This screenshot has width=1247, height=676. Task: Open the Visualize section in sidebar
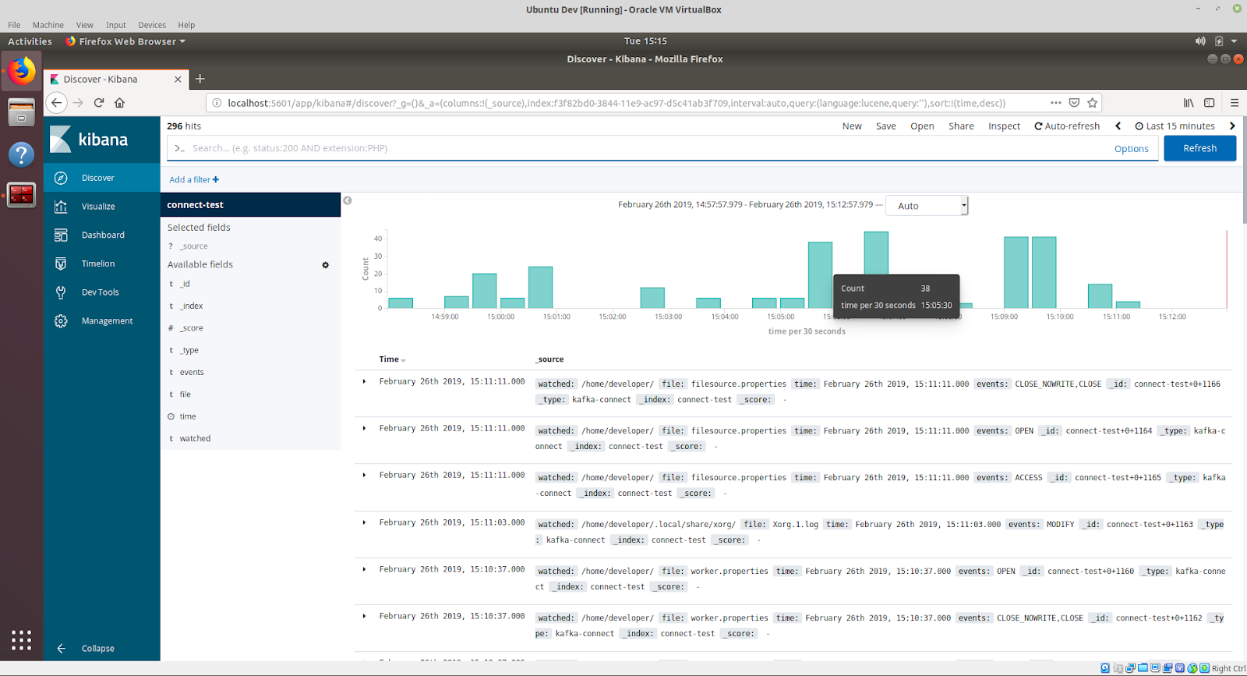click(x=97, y=207)
